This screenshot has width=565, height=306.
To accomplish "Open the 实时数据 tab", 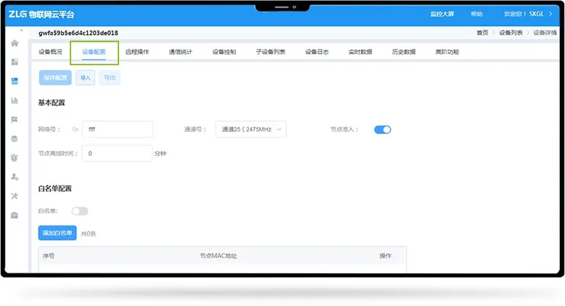I will tap(360, 52).
